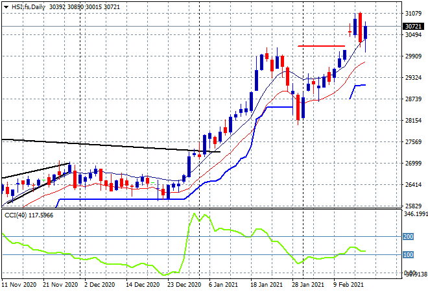
Task: Select the 18 Jan 2021 date label
Action: (x=267, y=285)
